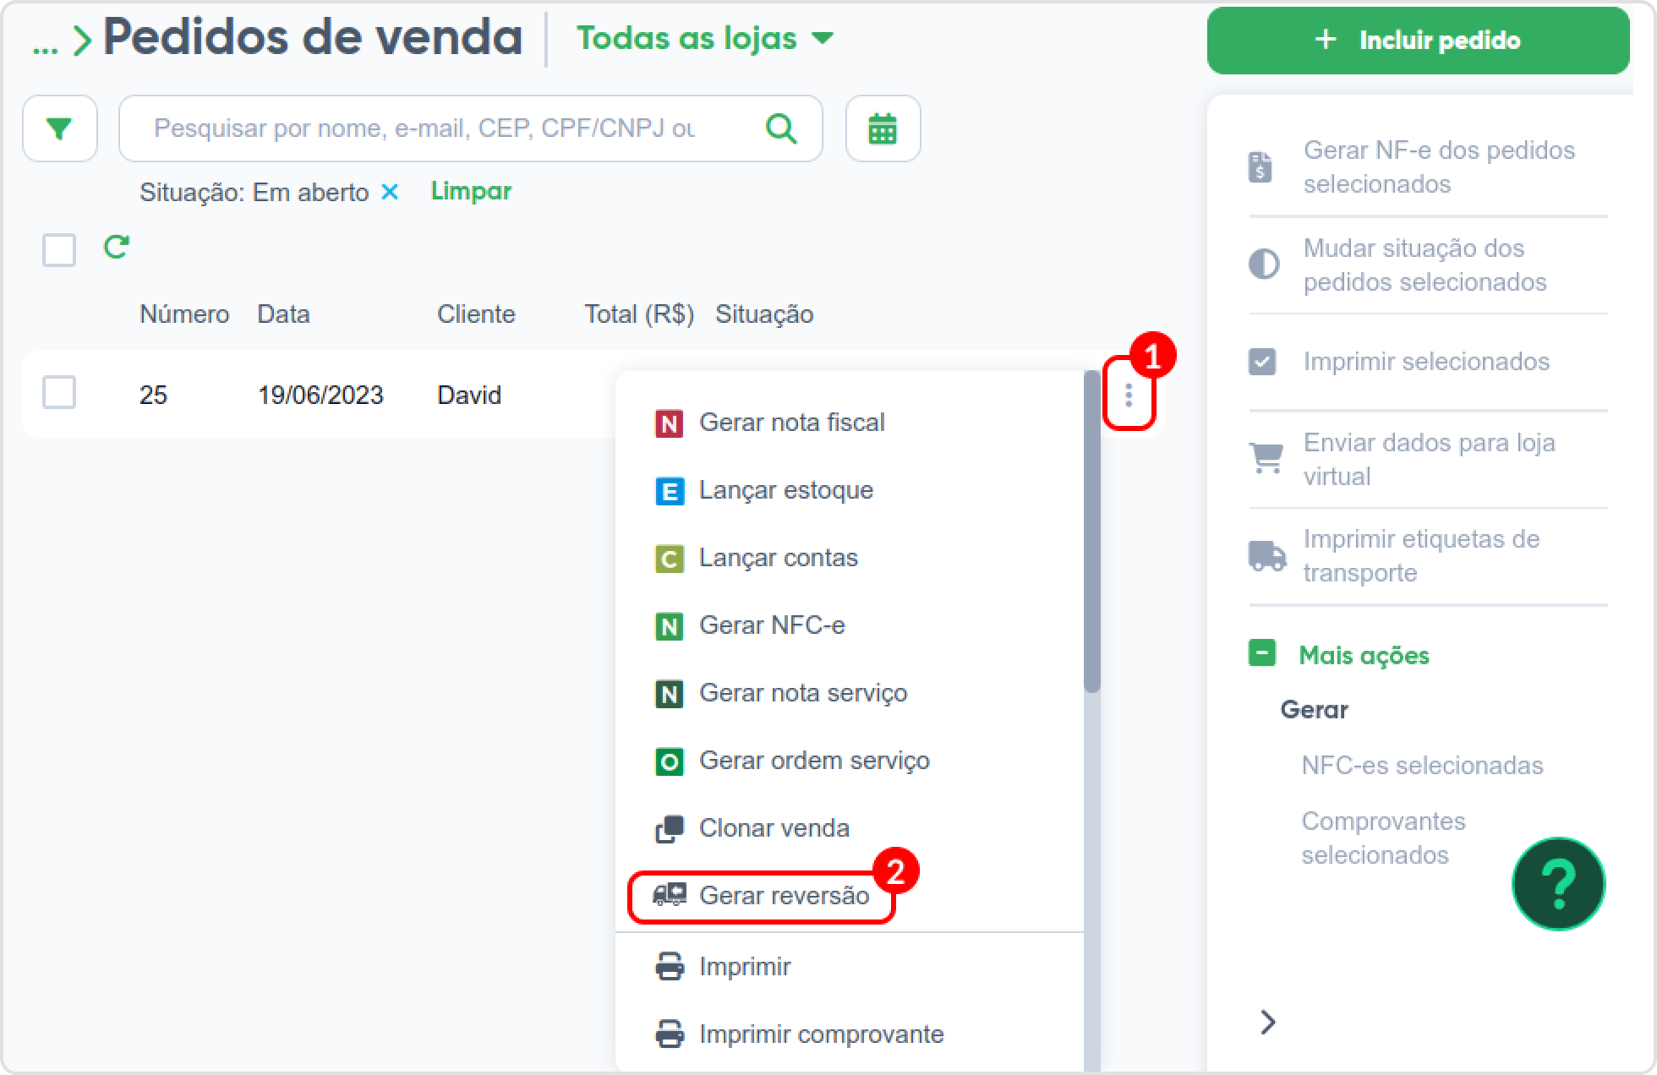Click NFC-es selecionadas option

click(x=1422, y=766)
